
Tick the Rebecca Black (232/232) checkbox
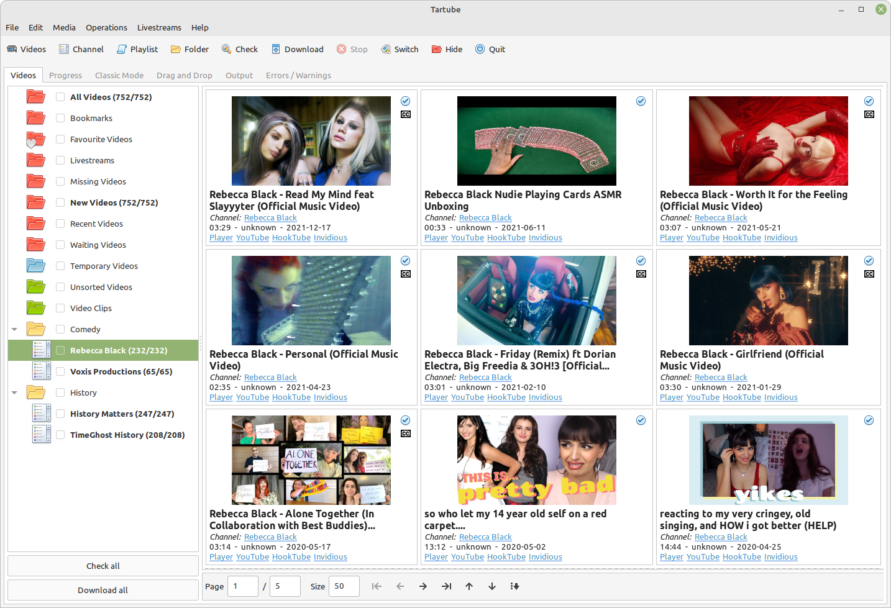click(x=60, y=350)
